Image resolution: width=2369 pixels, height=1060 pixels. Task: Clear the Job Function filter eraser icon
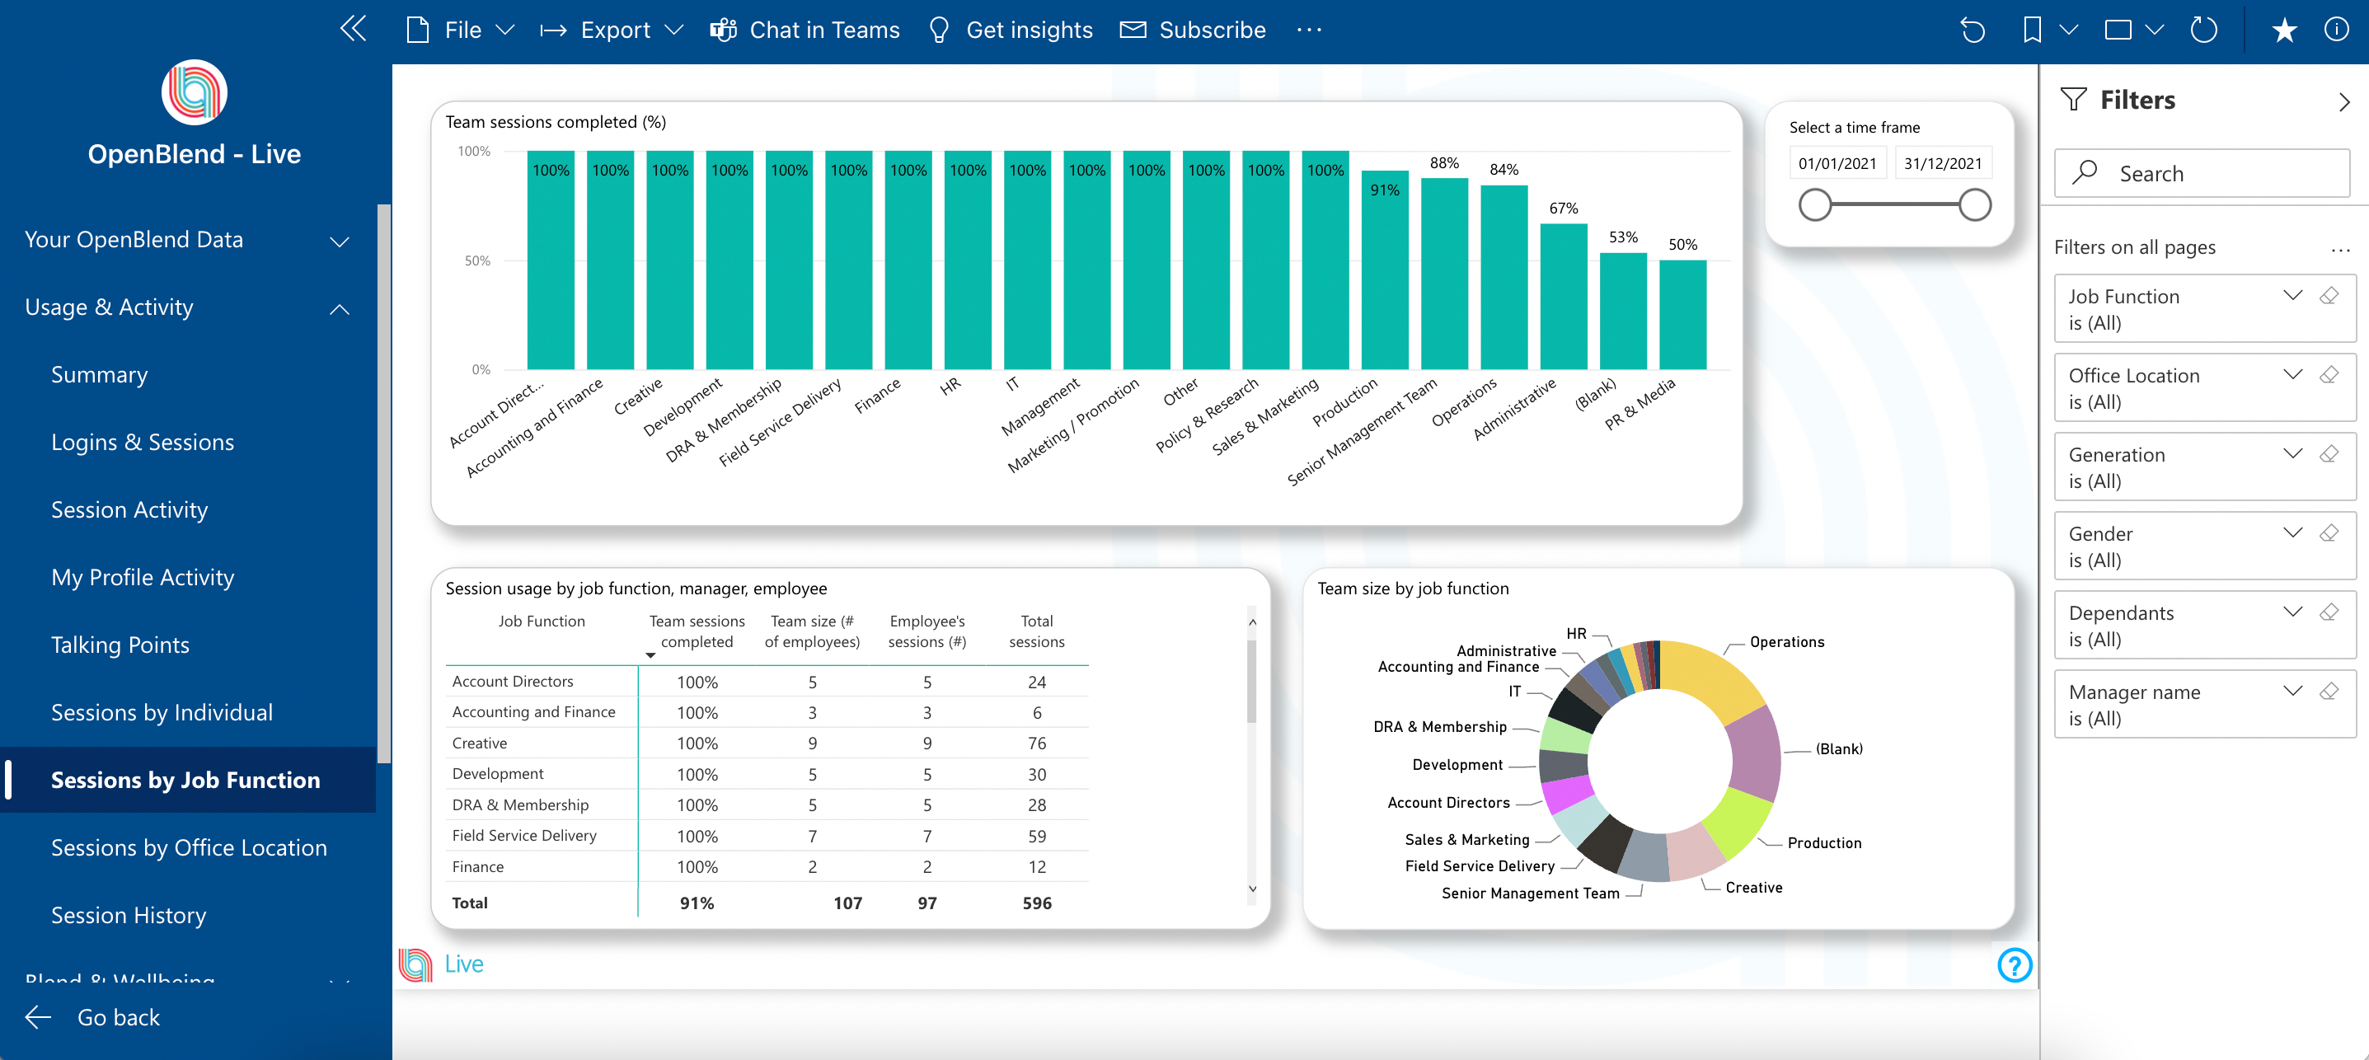(x=2329, y=296)
